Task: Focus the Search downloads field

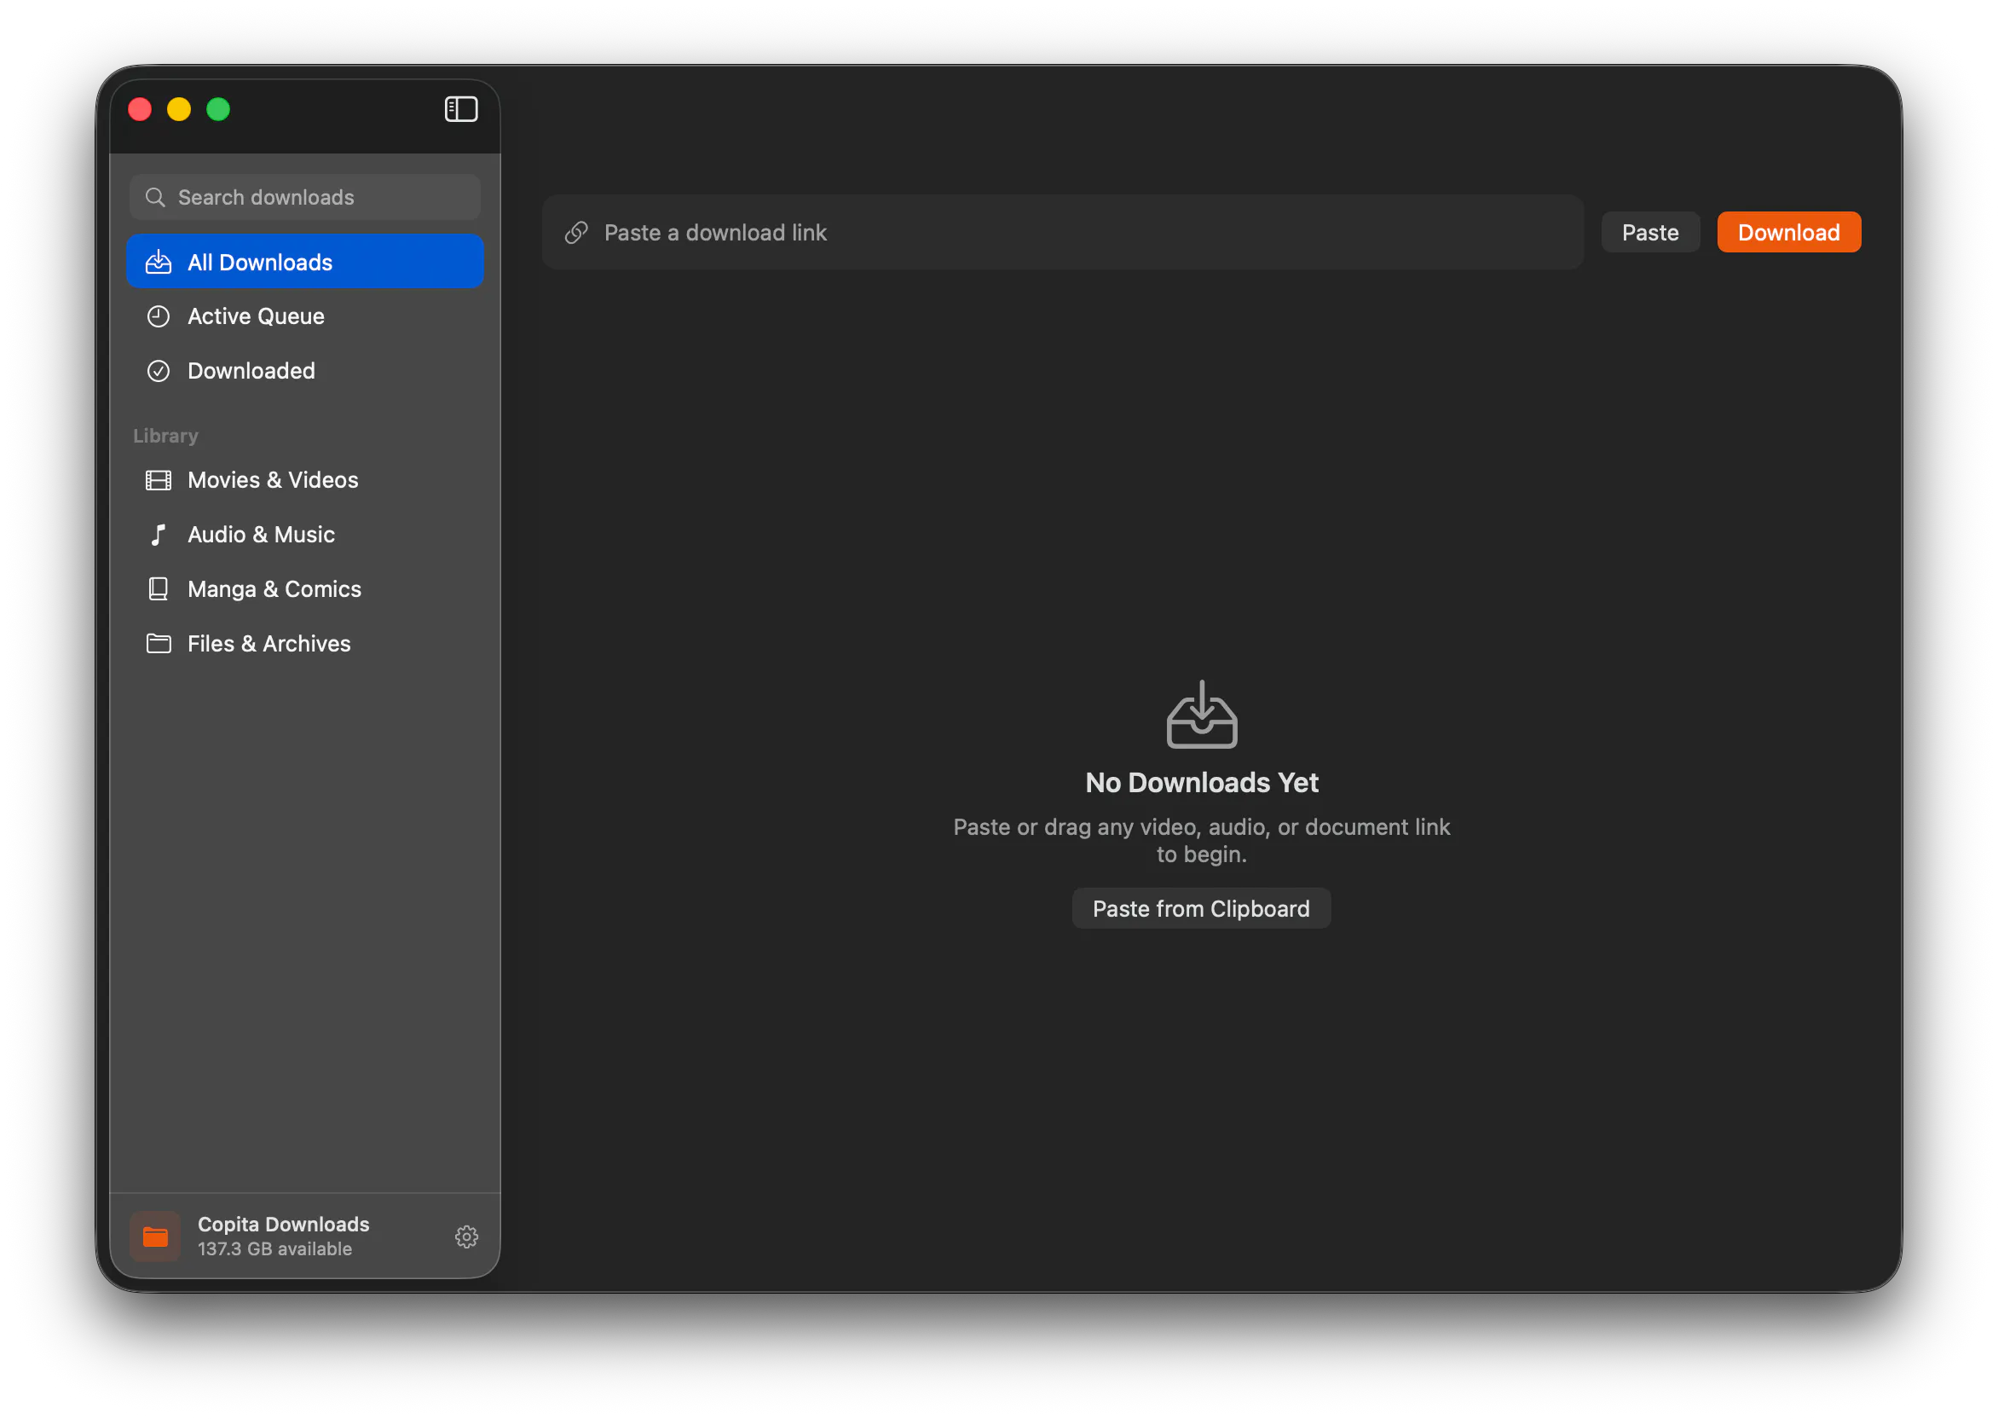Action: 305,198
